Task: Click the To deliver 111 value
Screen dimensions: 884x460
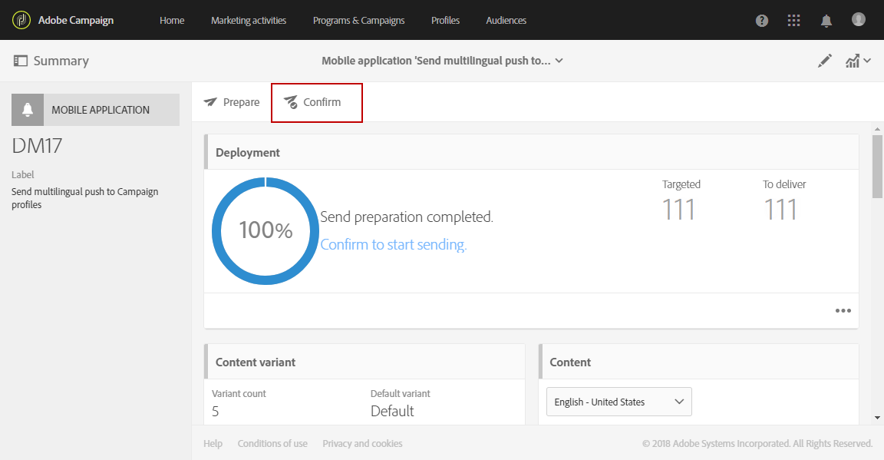Action: click(x=780, y=210)
